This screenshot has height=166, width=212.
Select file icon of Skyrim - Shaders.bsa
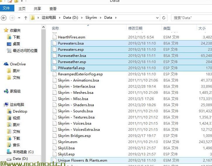tap(54, 105)
